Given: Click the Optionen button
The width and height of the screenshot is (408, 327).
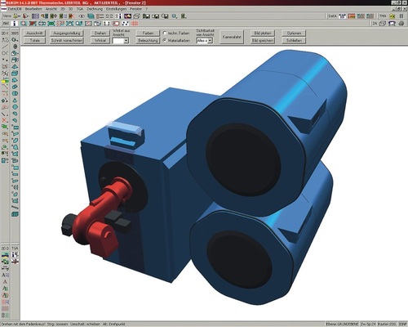Looking at the screenshot, I should click(294, 33).
